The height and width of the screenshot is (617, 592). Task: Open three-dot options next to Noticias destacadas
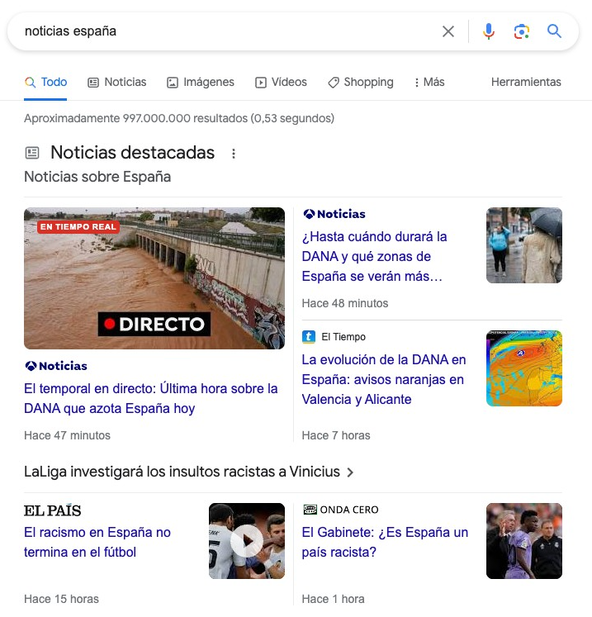click(x=234, y=154)
